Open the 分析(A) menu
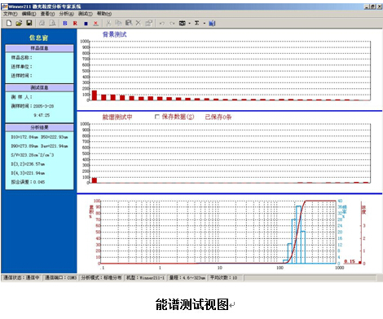The width and height of the screenshot is (383, 319). (66, 14)
